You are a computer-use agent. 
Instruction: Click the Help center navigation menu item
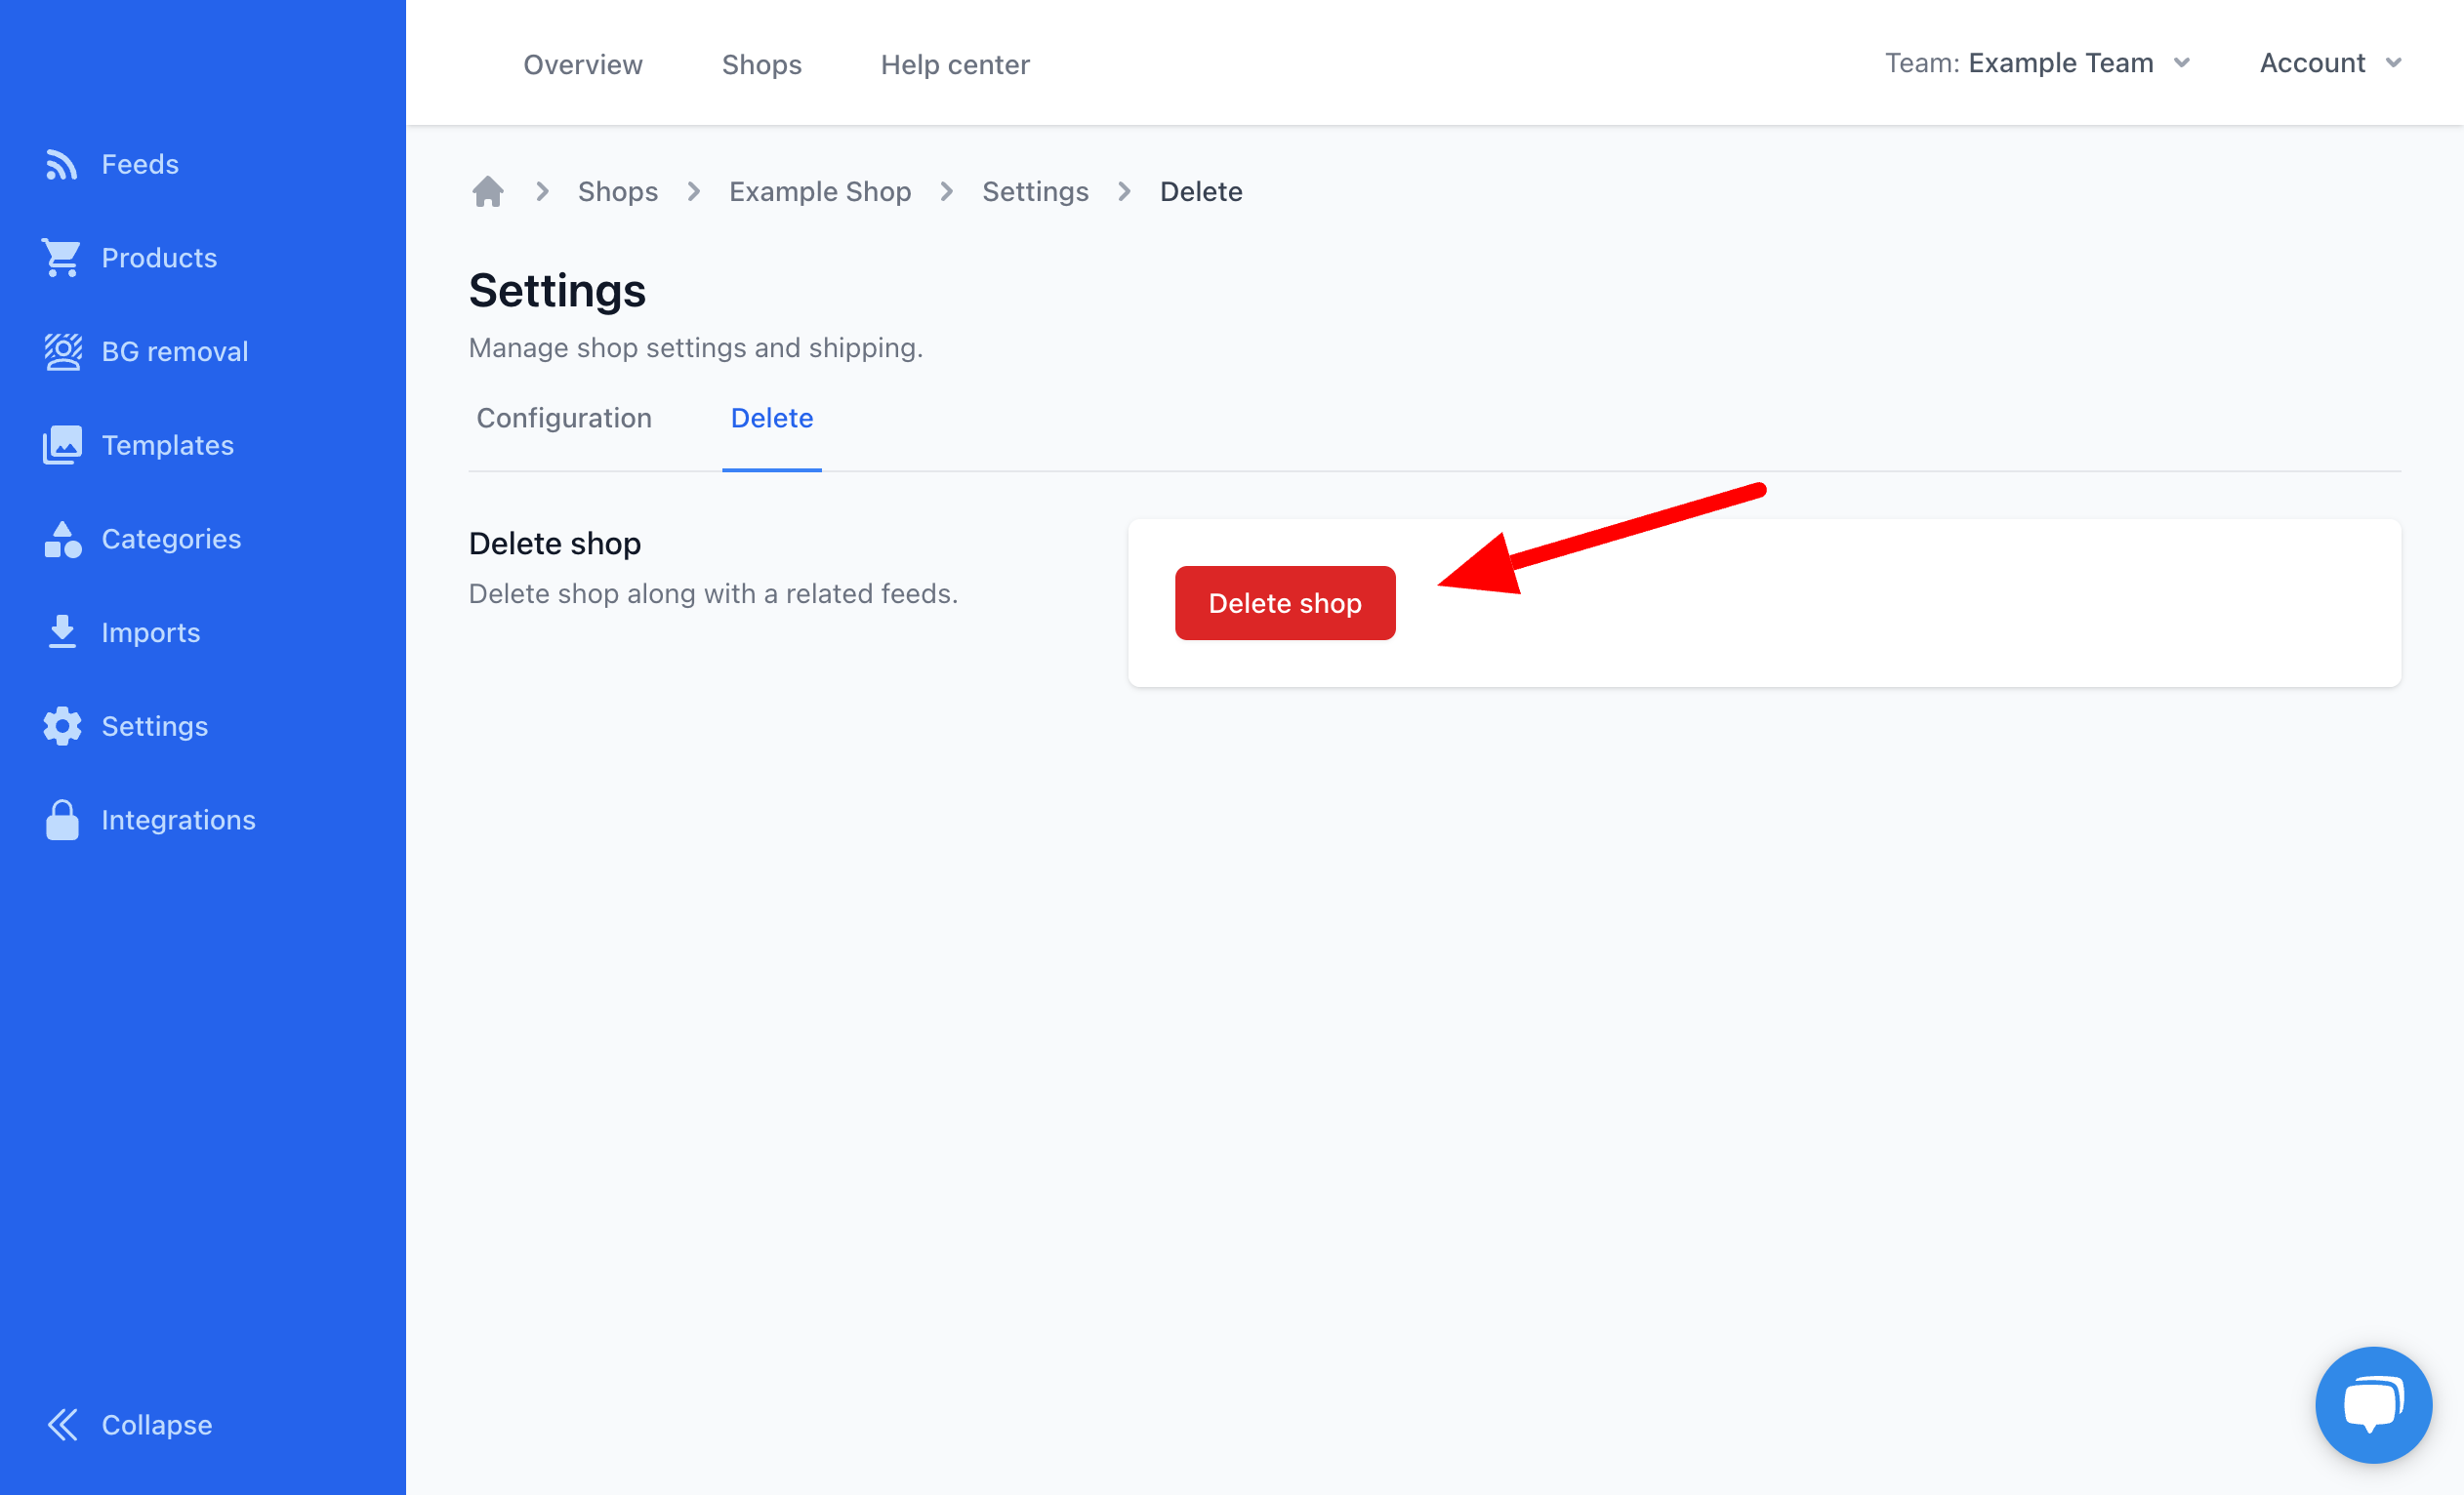pos(956,63)
